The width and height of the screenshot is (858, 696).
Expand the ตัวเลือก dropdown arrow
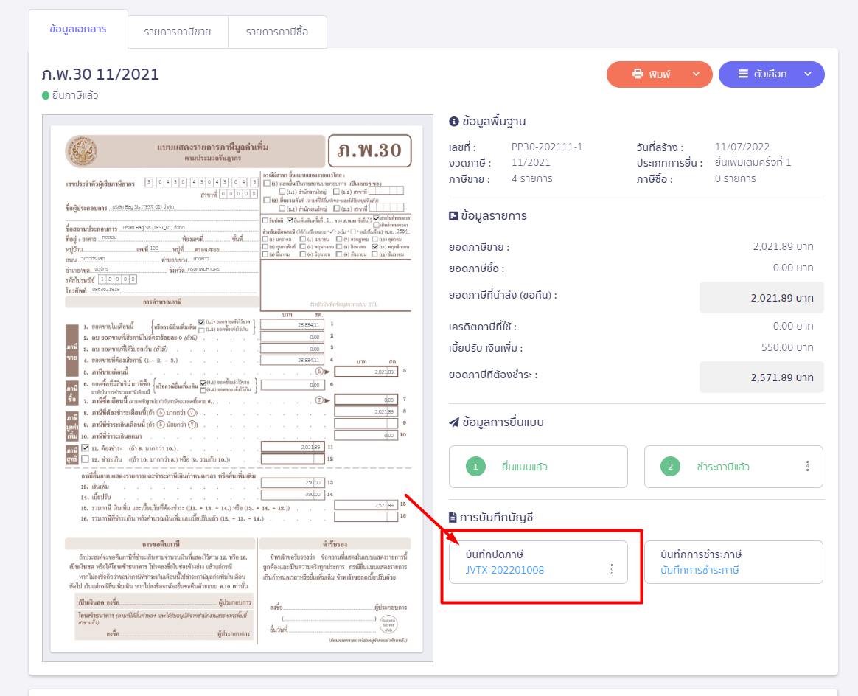tap(807, 74)
